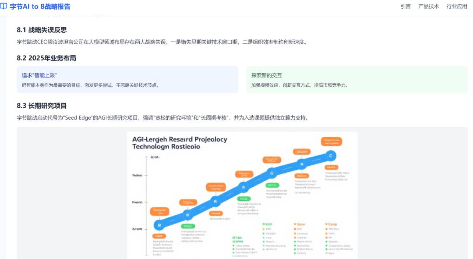Screen dimensions: 473x259
Task: Switch to the 产品技术 nav item
Action: 428,6
